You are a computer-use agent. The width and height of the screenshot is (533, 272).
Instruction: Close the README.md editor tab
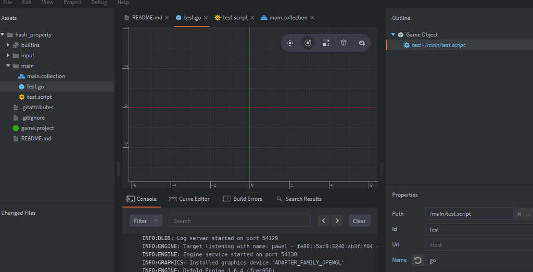pyautogui.click(x=167, y=18)
